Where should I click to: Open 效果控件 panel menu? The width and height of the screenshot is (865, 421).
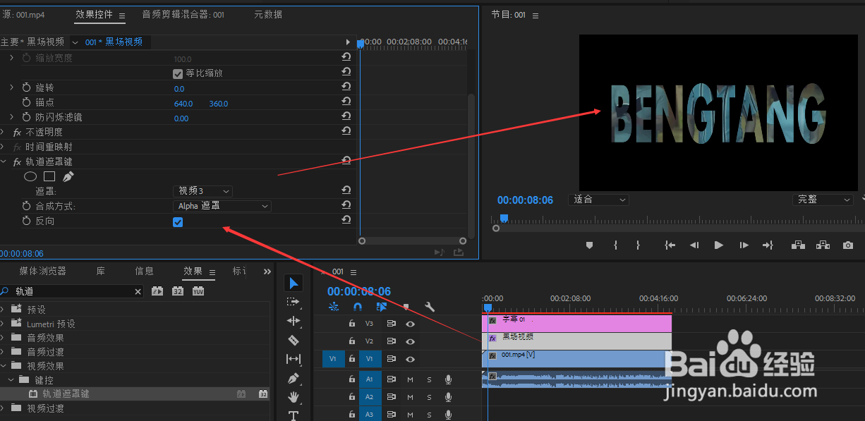pos(122,15)
